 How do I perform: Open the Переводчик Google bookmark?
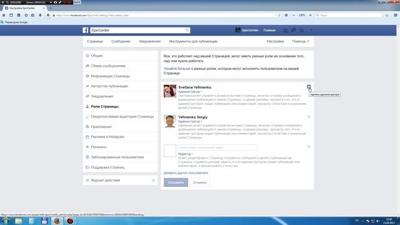click(x=14, y=22)
